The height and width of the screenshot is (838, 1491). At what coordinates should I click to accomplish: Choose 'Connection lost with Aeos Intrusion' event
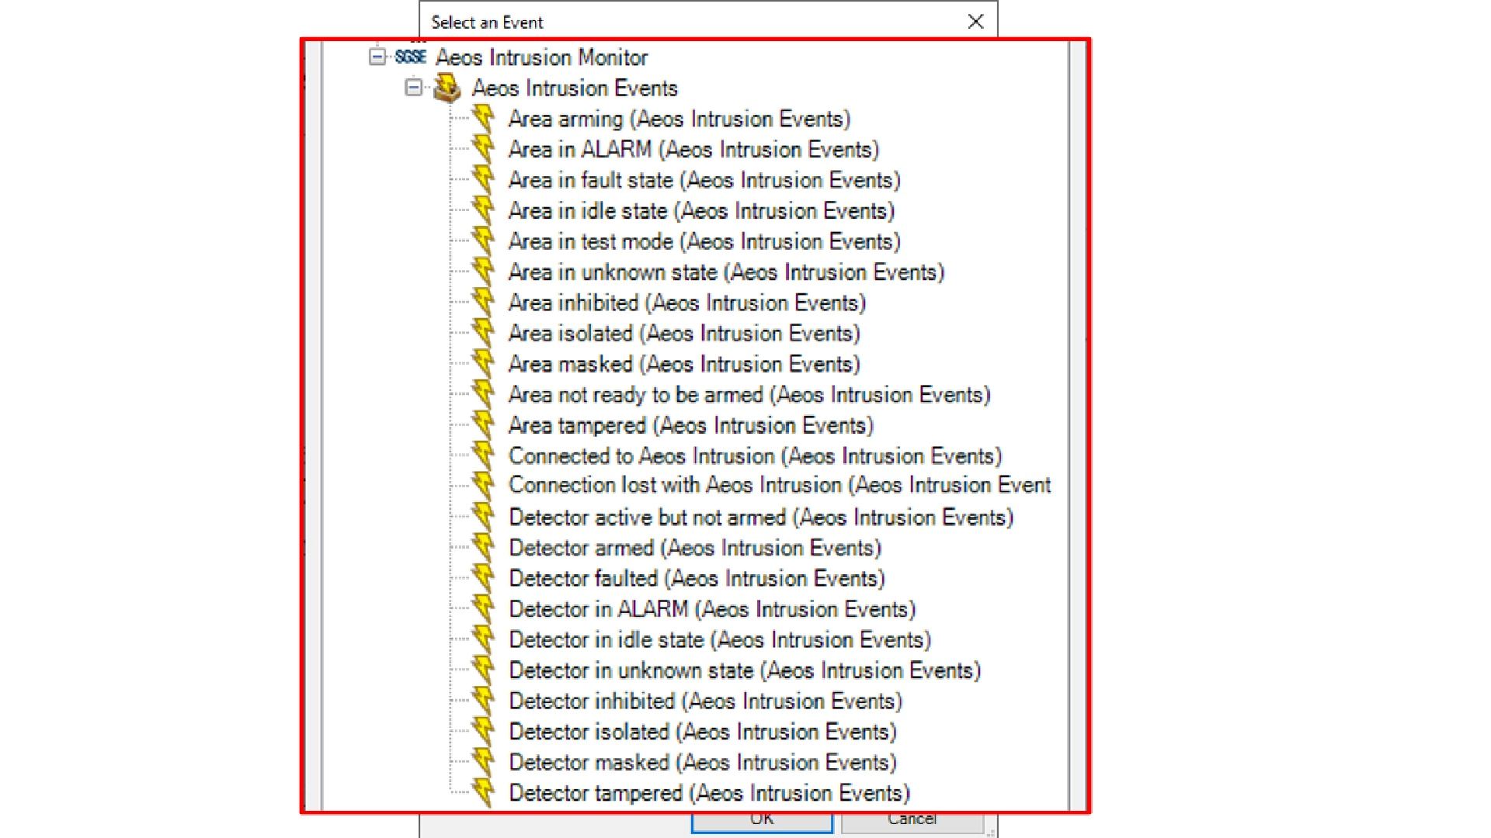[x=780, y=485]
